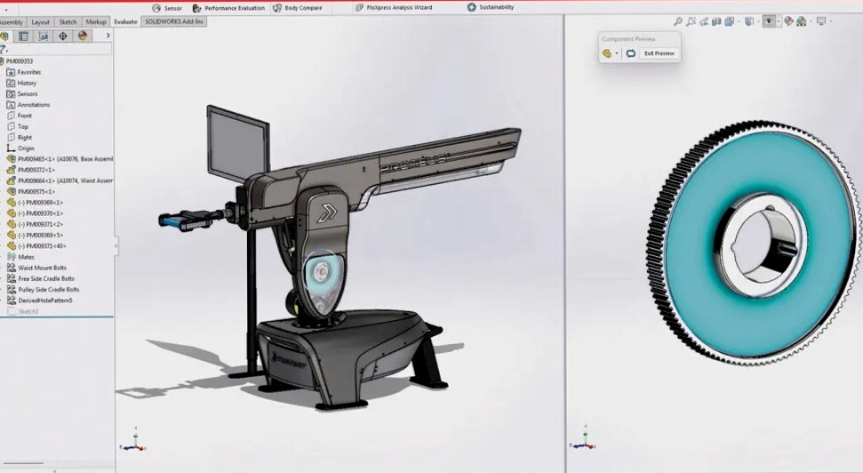
Task: Select PM009465<1> Base Assembly component
Action: pos(60,159)
